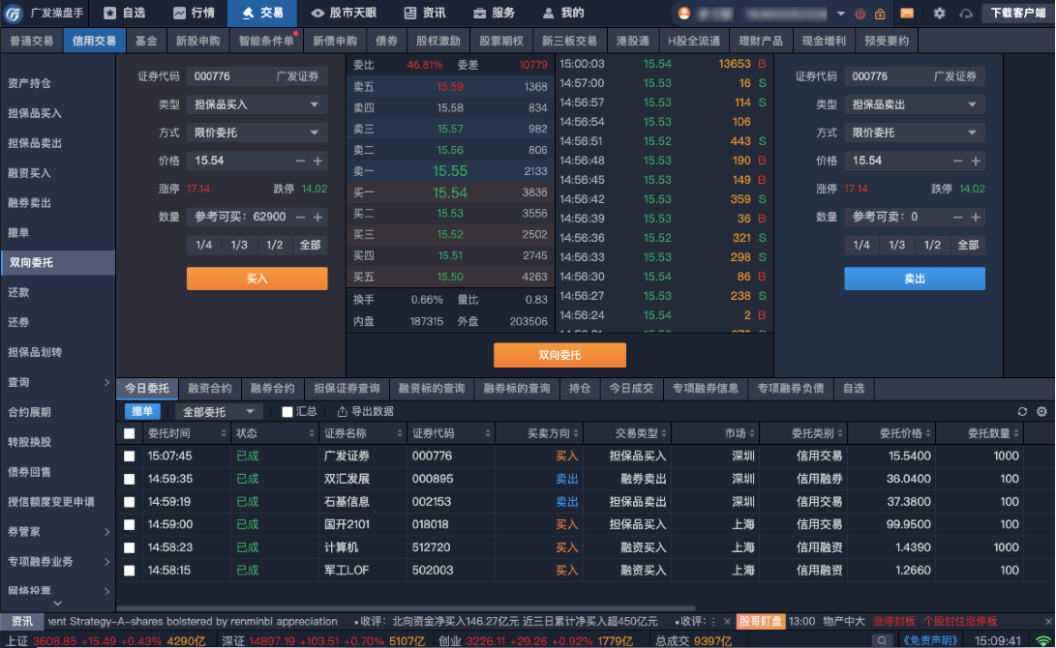Select the 卖一 15.55 order book row
The height and width of the screenshot is (648, 1056).
pos(450,171)
